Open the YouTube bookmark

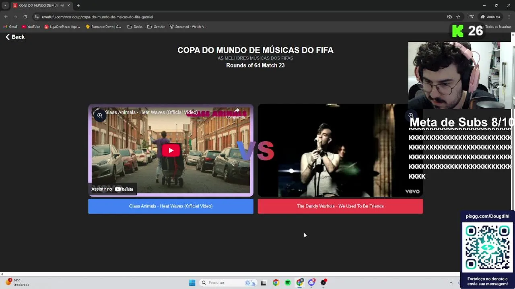click(x=31, y=27)
